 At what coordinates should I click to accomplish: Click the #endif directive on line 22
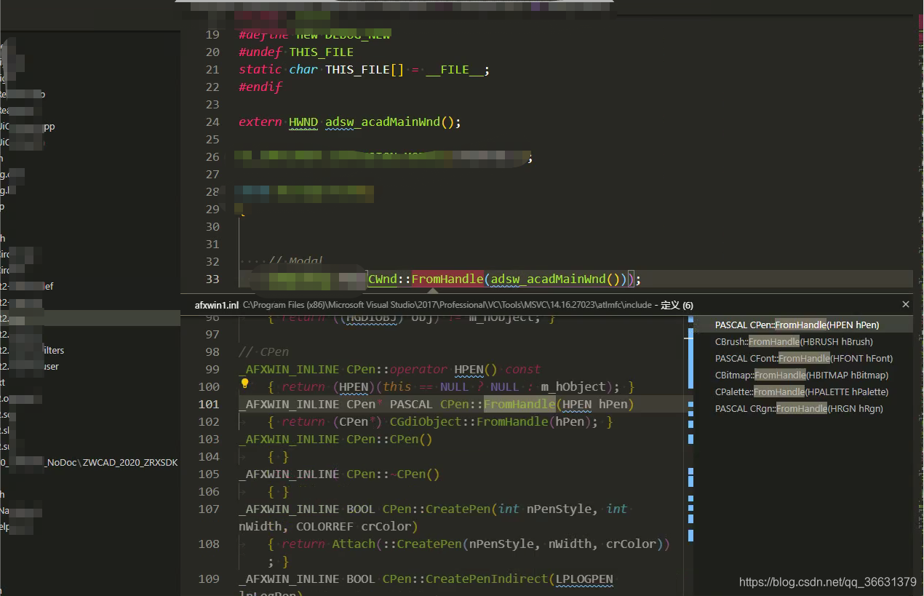(x=260, y=87)
